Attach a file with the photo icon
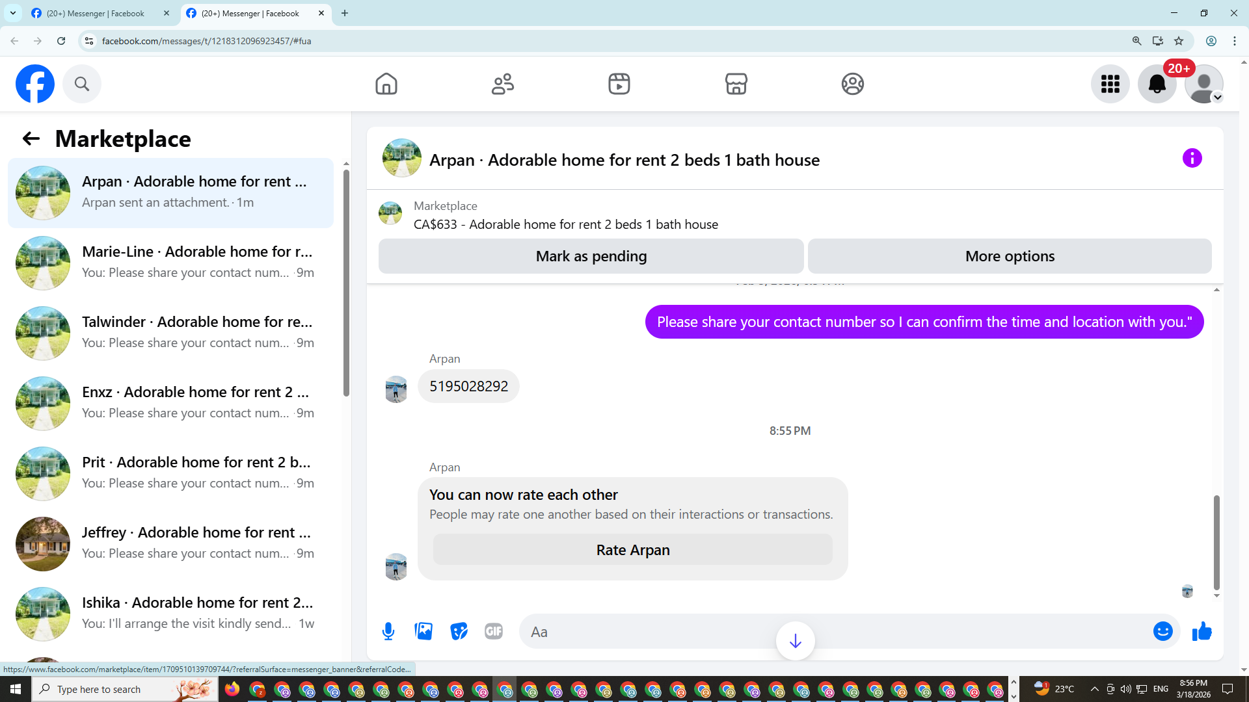Viewport: 1249px width, 702px height. pyautogui.click(x=423, y=631)
